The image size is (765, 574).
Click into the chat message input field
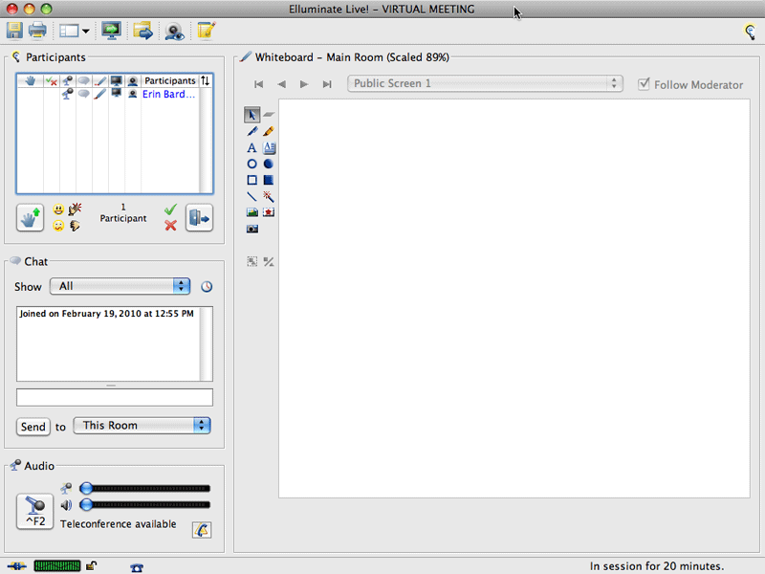(115, 397)
